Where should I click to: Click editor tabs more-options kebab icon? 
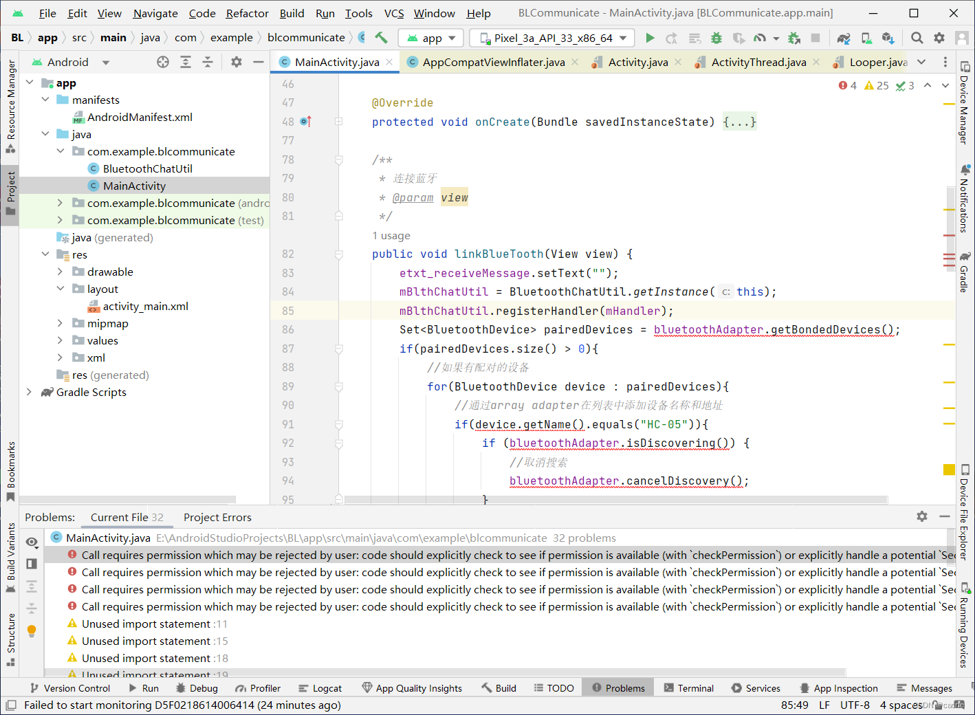click(945, 62)
